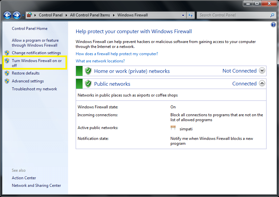
Task: Open Turn Windows Firewall on or off
Action: coord(37,63)
